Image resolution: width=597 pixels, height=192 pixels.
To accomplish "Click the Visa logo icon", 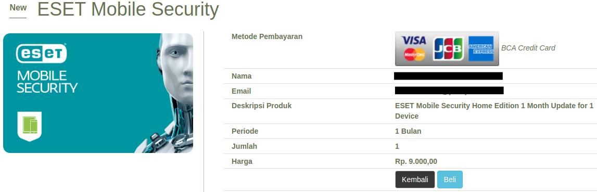I will [414, 41].
